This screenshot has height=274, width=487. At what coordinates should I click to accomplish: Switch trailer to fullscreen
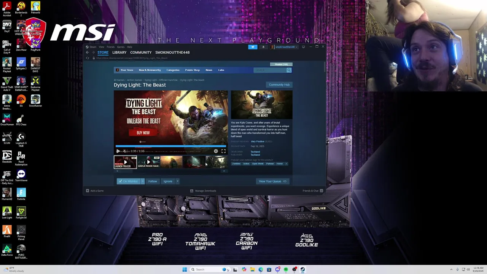[223, 151]
